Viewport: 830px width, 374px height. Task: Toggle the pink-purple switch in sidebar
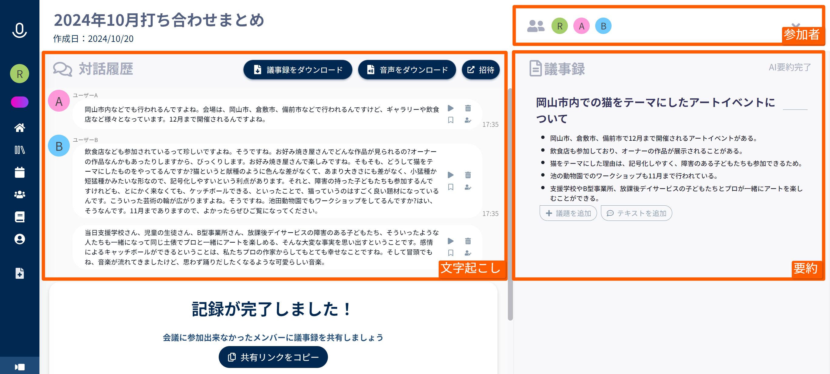(20, 102)
